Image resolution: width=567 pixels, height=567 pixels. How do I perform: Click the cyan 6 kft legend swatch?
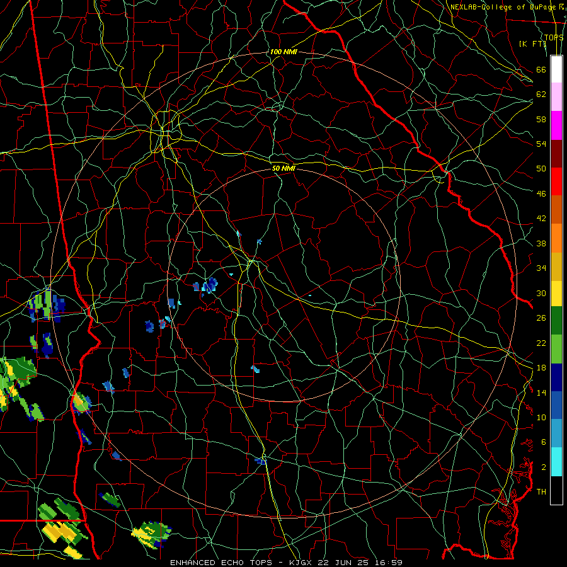pos(556,462)
